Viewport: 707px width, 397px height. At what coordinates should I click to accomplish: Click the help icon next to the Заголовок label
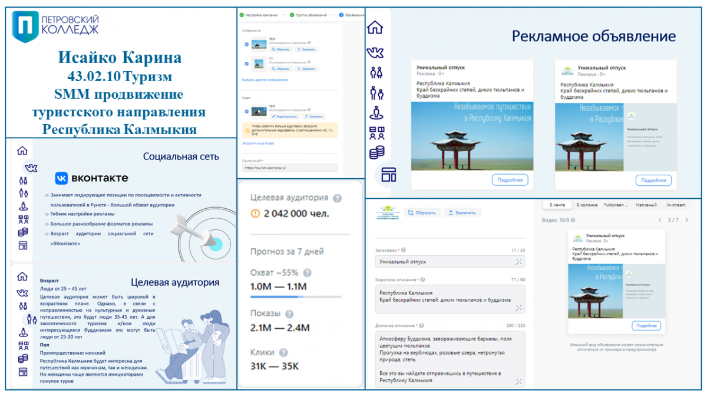tap(404, 251)
